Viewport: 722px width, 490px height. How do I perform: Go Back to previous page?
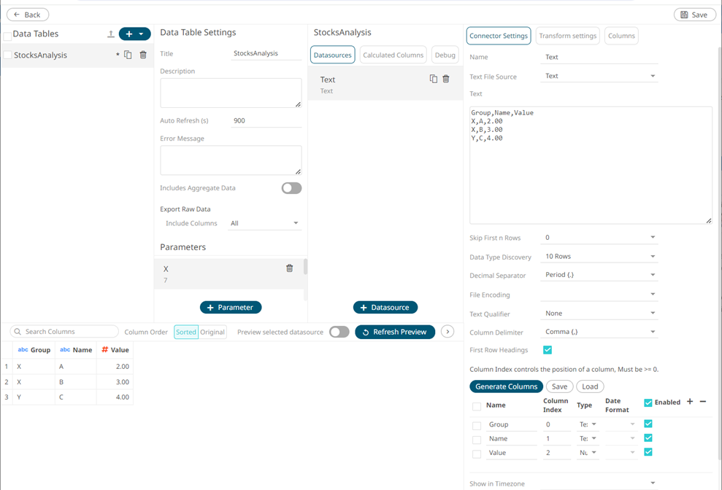tap(28, 15)
